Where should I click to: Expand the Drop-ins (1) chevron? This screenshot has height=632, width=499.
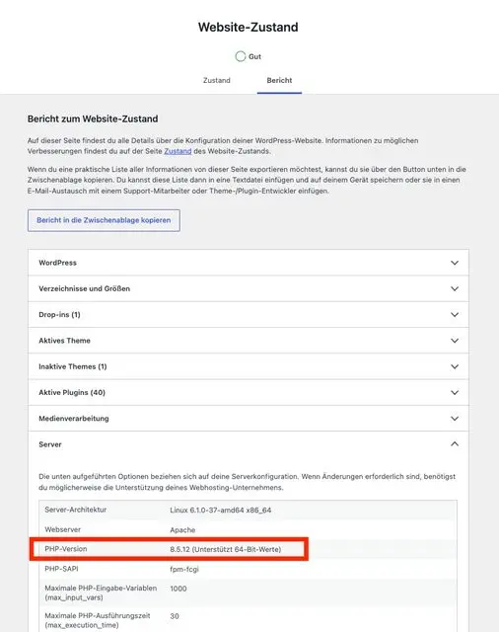pos(455,314)
